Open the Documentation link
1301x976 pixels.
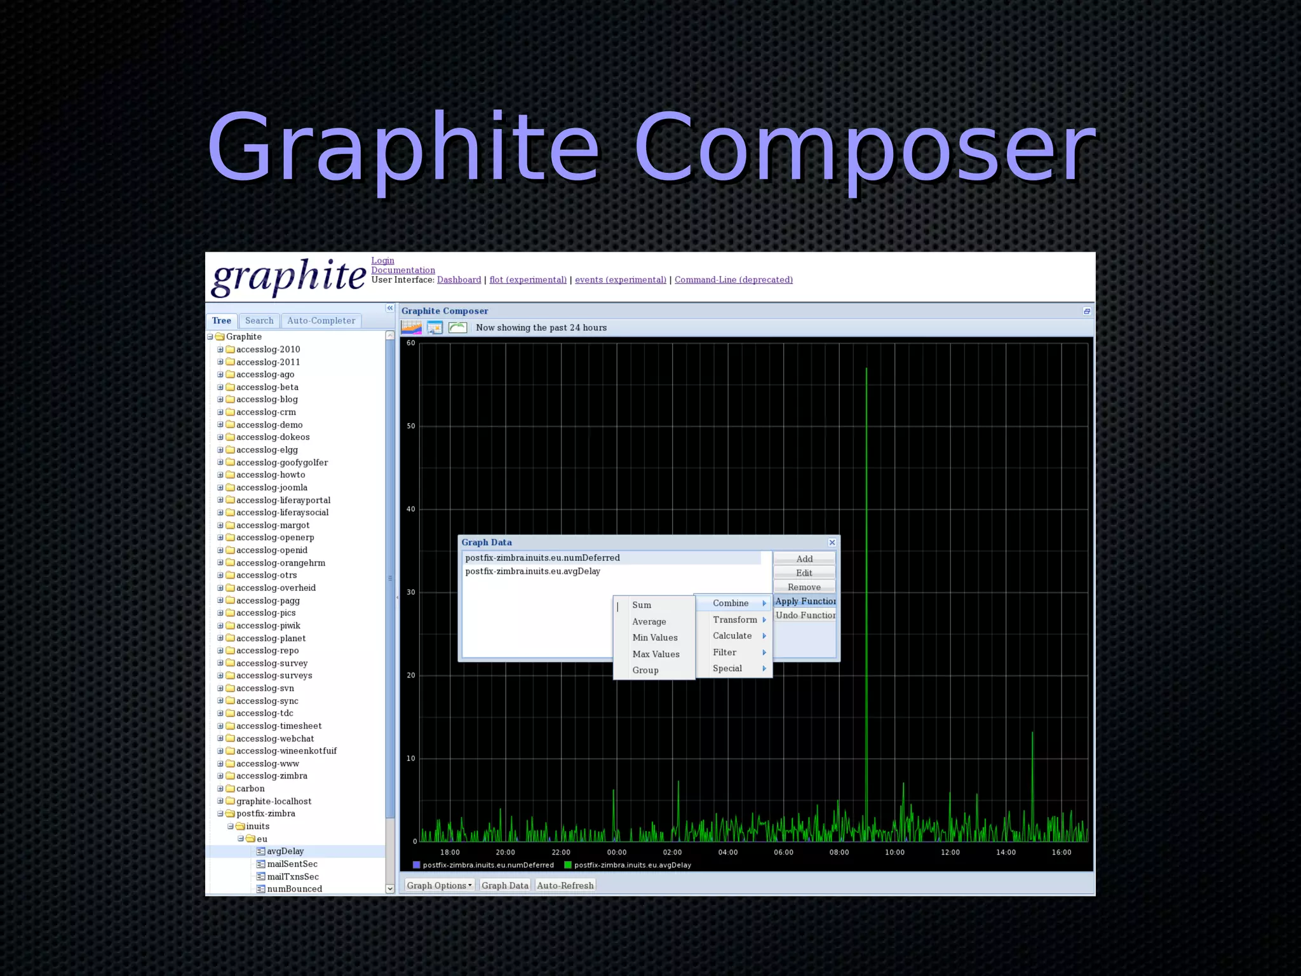point(403,270)
